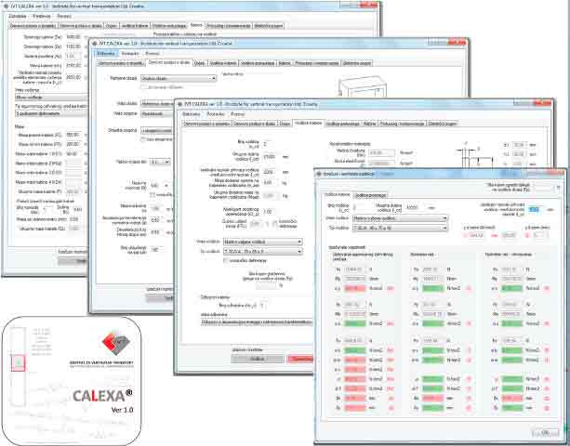The width and height of the screenshot is (570, 446).
Task: Open Kabina tab in the third window
Action: (x=370, y=124)
